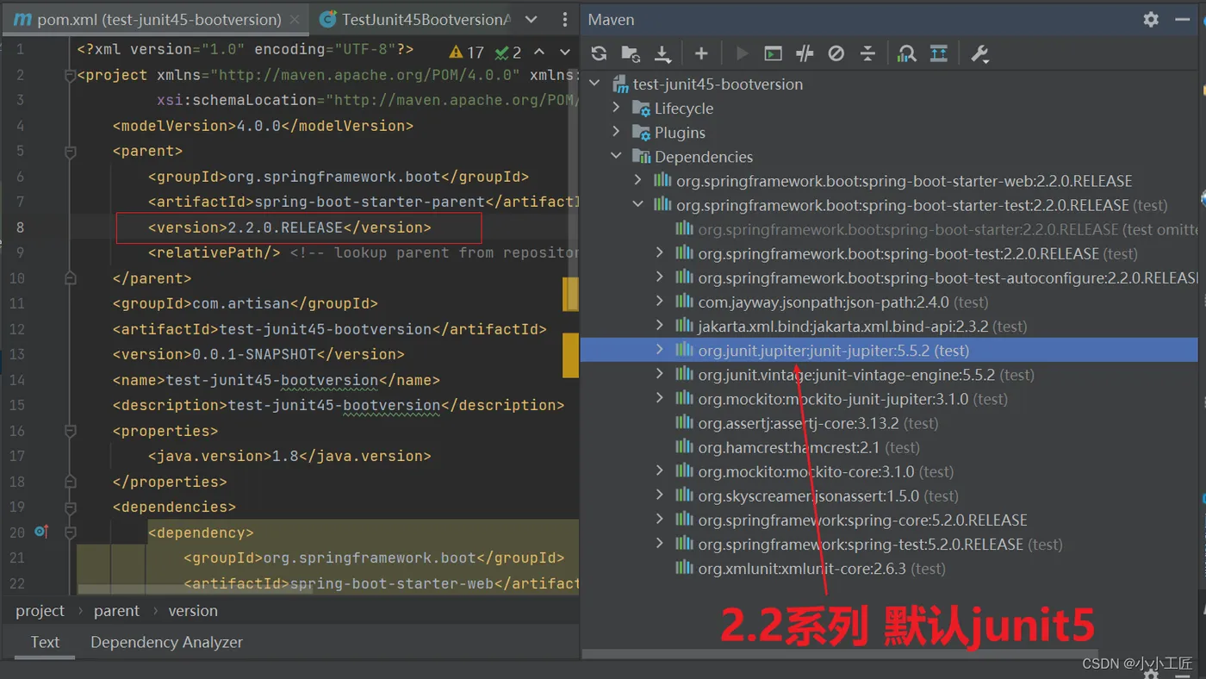Expand spring-core:5.2.0.RELEASE arrow

click(x=660, y=520)
